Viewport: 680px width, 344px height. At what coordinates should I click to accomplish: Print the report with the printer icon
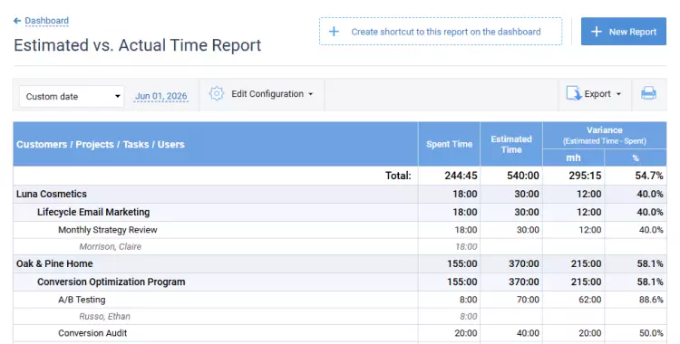pos(648,93)
